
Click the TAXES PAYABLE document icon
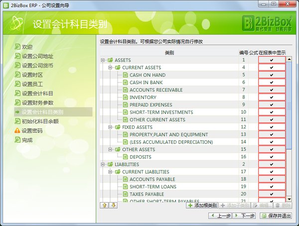pyautogui.click(x=125, y=194)
